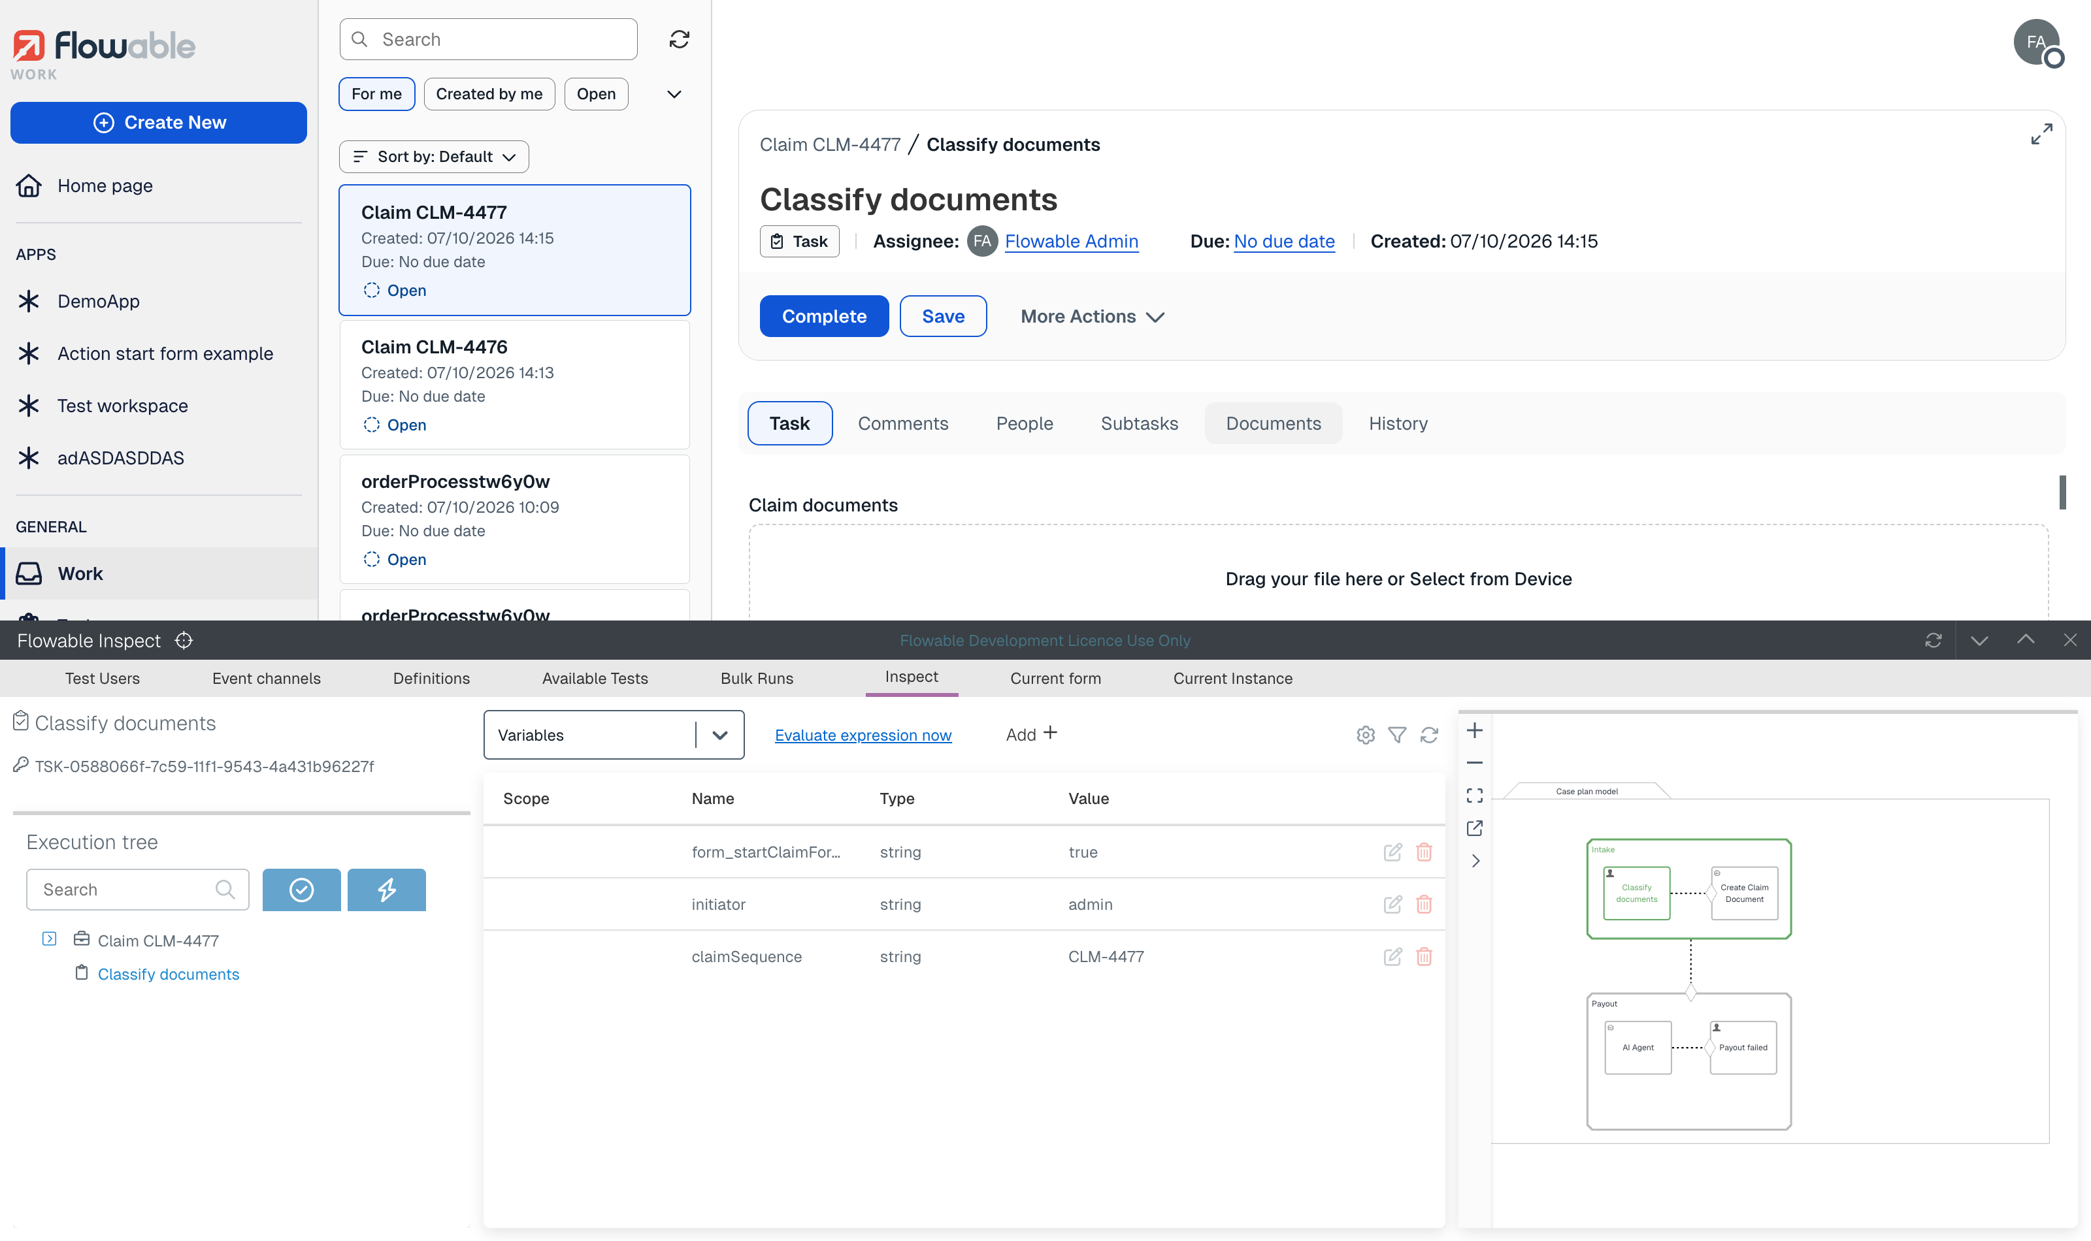
Task: Click the Execution tree Search field
Action: [x=138, y=890]
